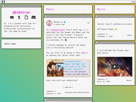Image resolution: width=136 pixels, height=102 pixels.
Task: Follow the 'previous post' hyperlink
Action: click(58, 30)
